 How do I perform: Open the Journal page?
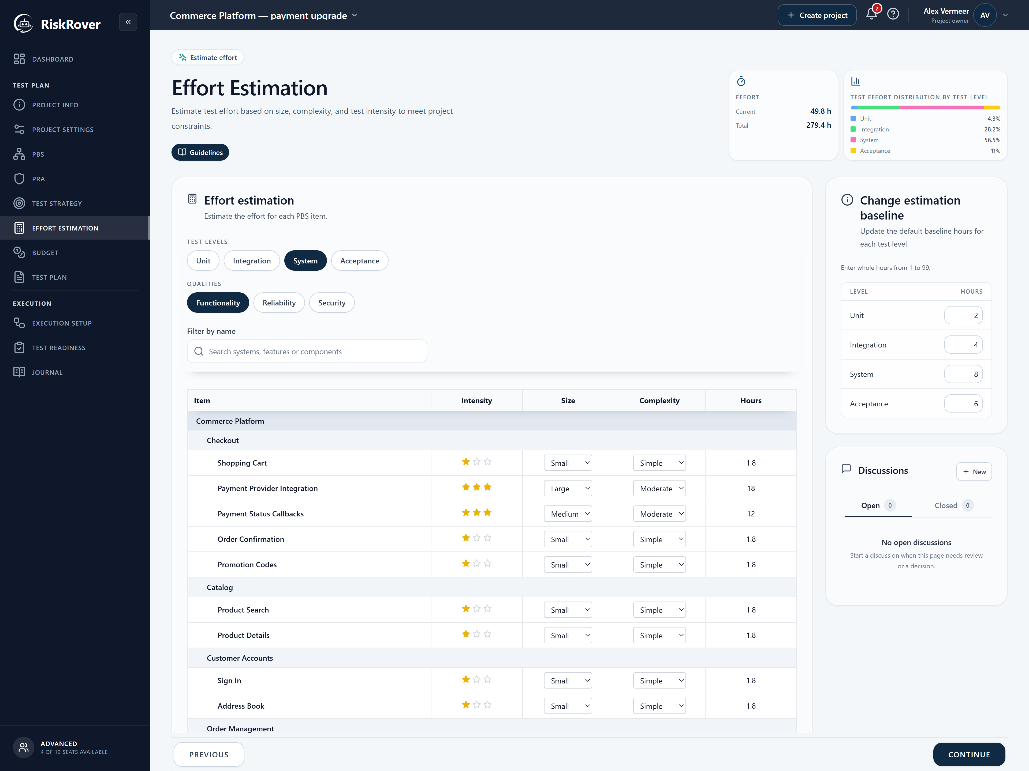[75, 372]
